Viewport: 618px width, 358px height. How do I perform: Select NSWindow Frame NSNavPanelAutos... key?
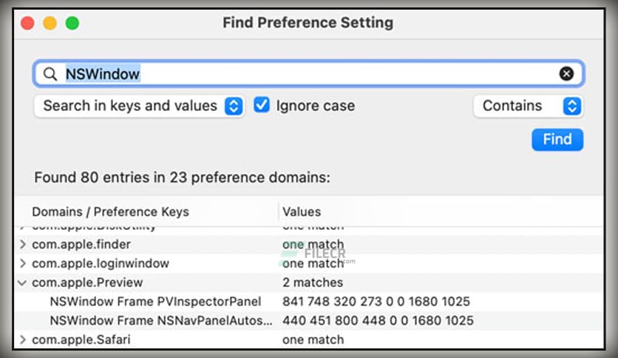pos(161,320)
